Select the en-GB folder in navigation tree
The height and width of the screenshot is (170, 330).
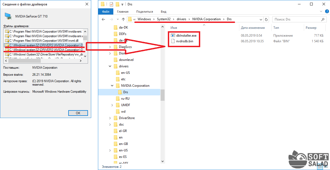pos(123,144)
